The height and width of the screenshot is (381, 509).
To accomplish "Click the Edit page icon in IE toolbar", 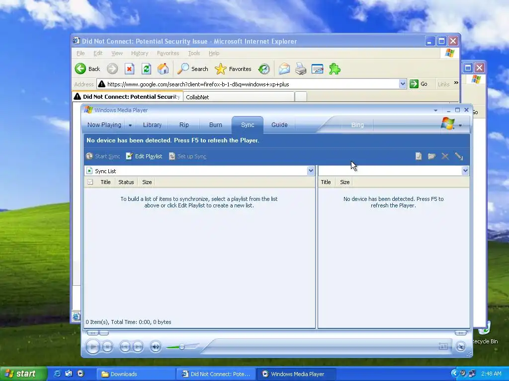I will coord(317,68).
